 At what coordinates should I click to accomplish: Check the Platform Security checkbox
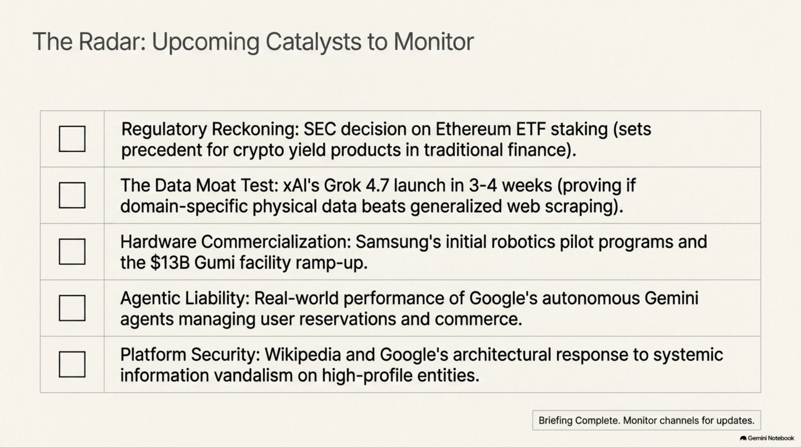[x=72, y=364]
